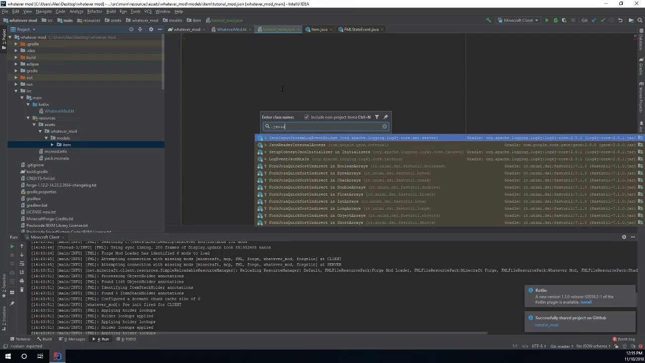The width and height of the screenshot is (645, 363).
Task: Open Windows Start menu
Action: tap(8, 356)
